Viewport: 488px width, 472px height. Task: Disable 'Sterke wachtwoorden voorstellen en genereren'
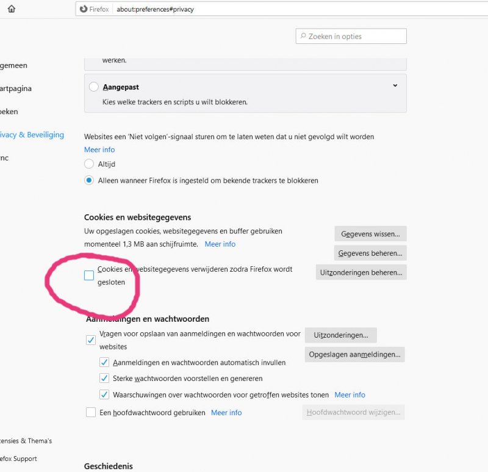point(104,378)
